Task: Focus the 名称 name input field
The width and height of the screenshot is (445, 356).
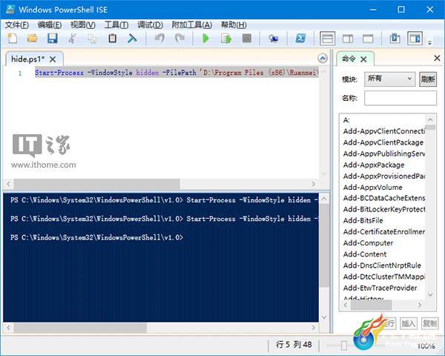Action: [x=400, y=98]
